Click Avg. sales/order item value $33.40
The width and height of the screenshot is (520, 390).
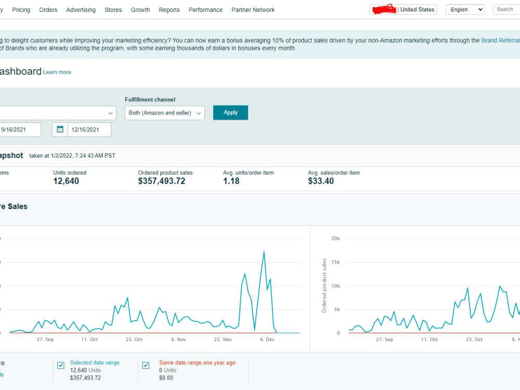(321, 181)
